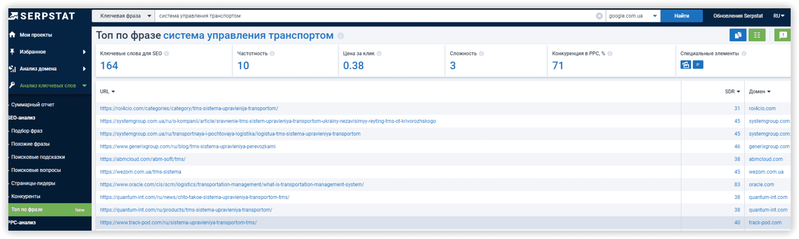
Task: Click info icon beside 'Конкуренция в PPC, %'
Action: coord(610,53)
